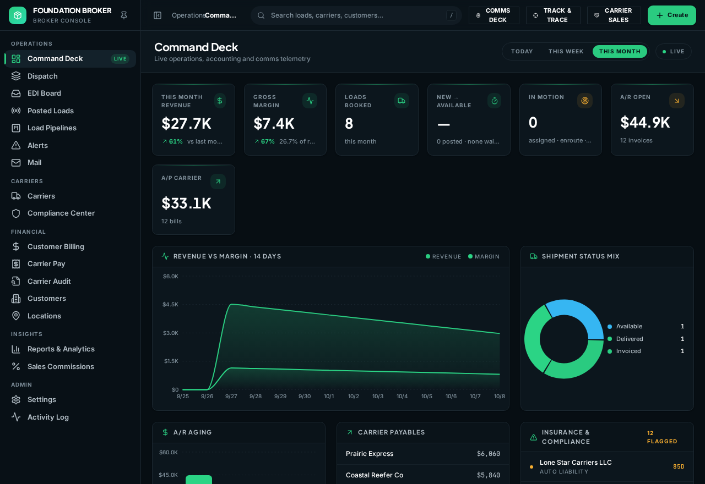The width and height of the screenshot is (705, 484).
Task: Click the Activity Log pulse icon
Action: click(16, 417)
